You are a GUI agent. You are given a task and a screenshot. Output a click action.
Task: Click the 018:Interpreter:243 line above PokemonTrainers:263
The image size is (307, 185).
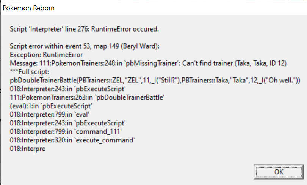tap(67, 89)
